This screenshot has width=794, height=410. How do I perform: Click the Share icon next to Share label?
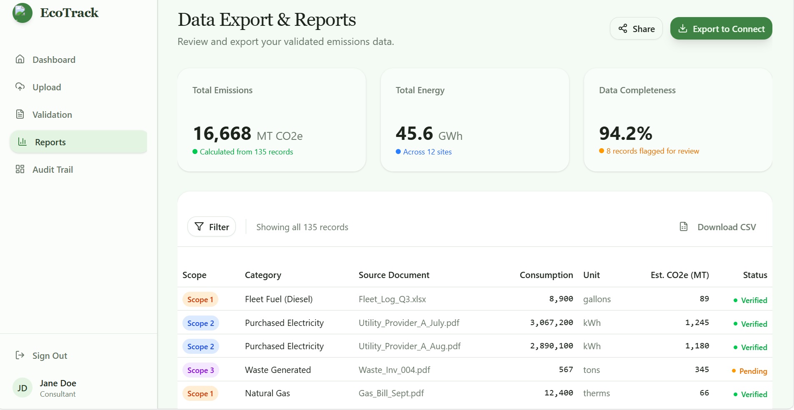coord(623,28)
